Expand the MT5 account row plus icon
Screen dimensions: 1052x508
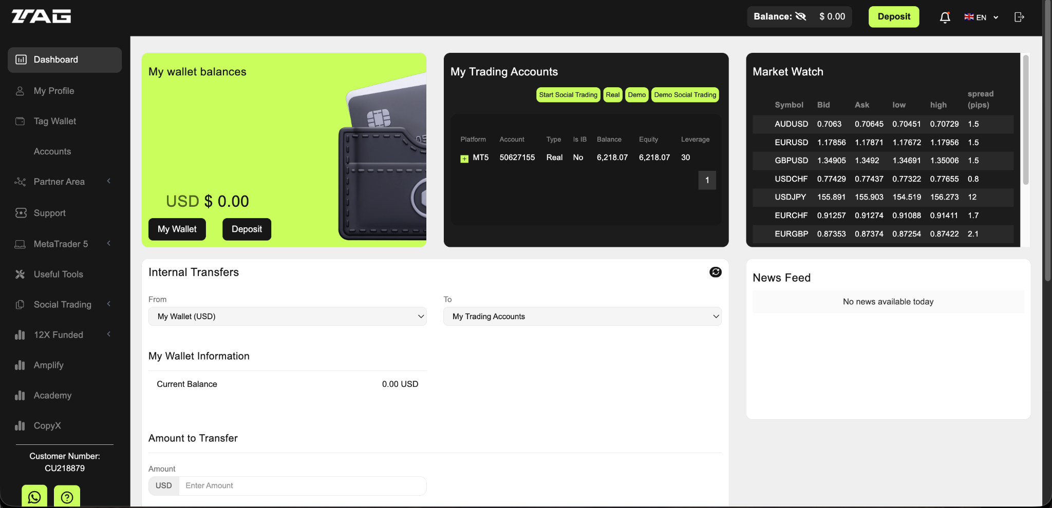(464, 158)
